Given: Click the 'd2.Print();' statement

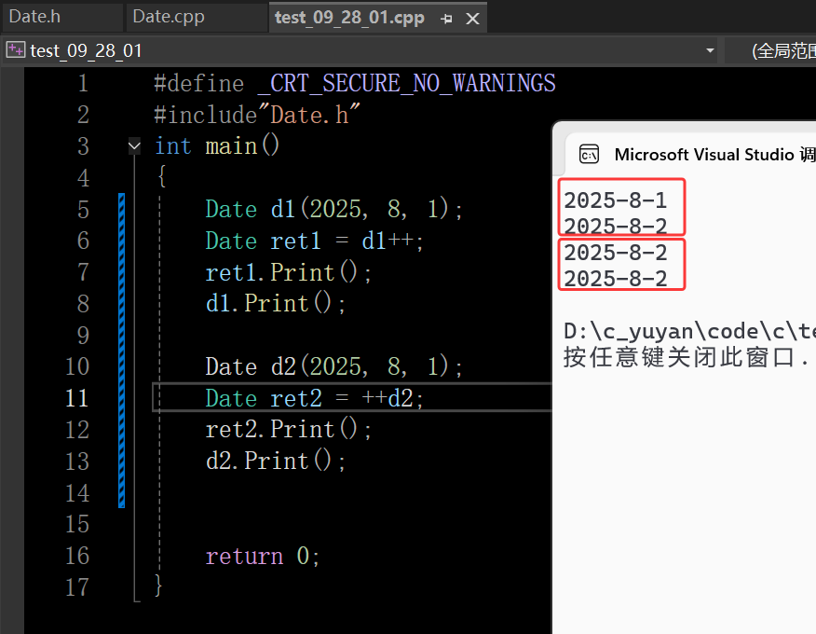Looking at the screenshot, I should (276, 461).
